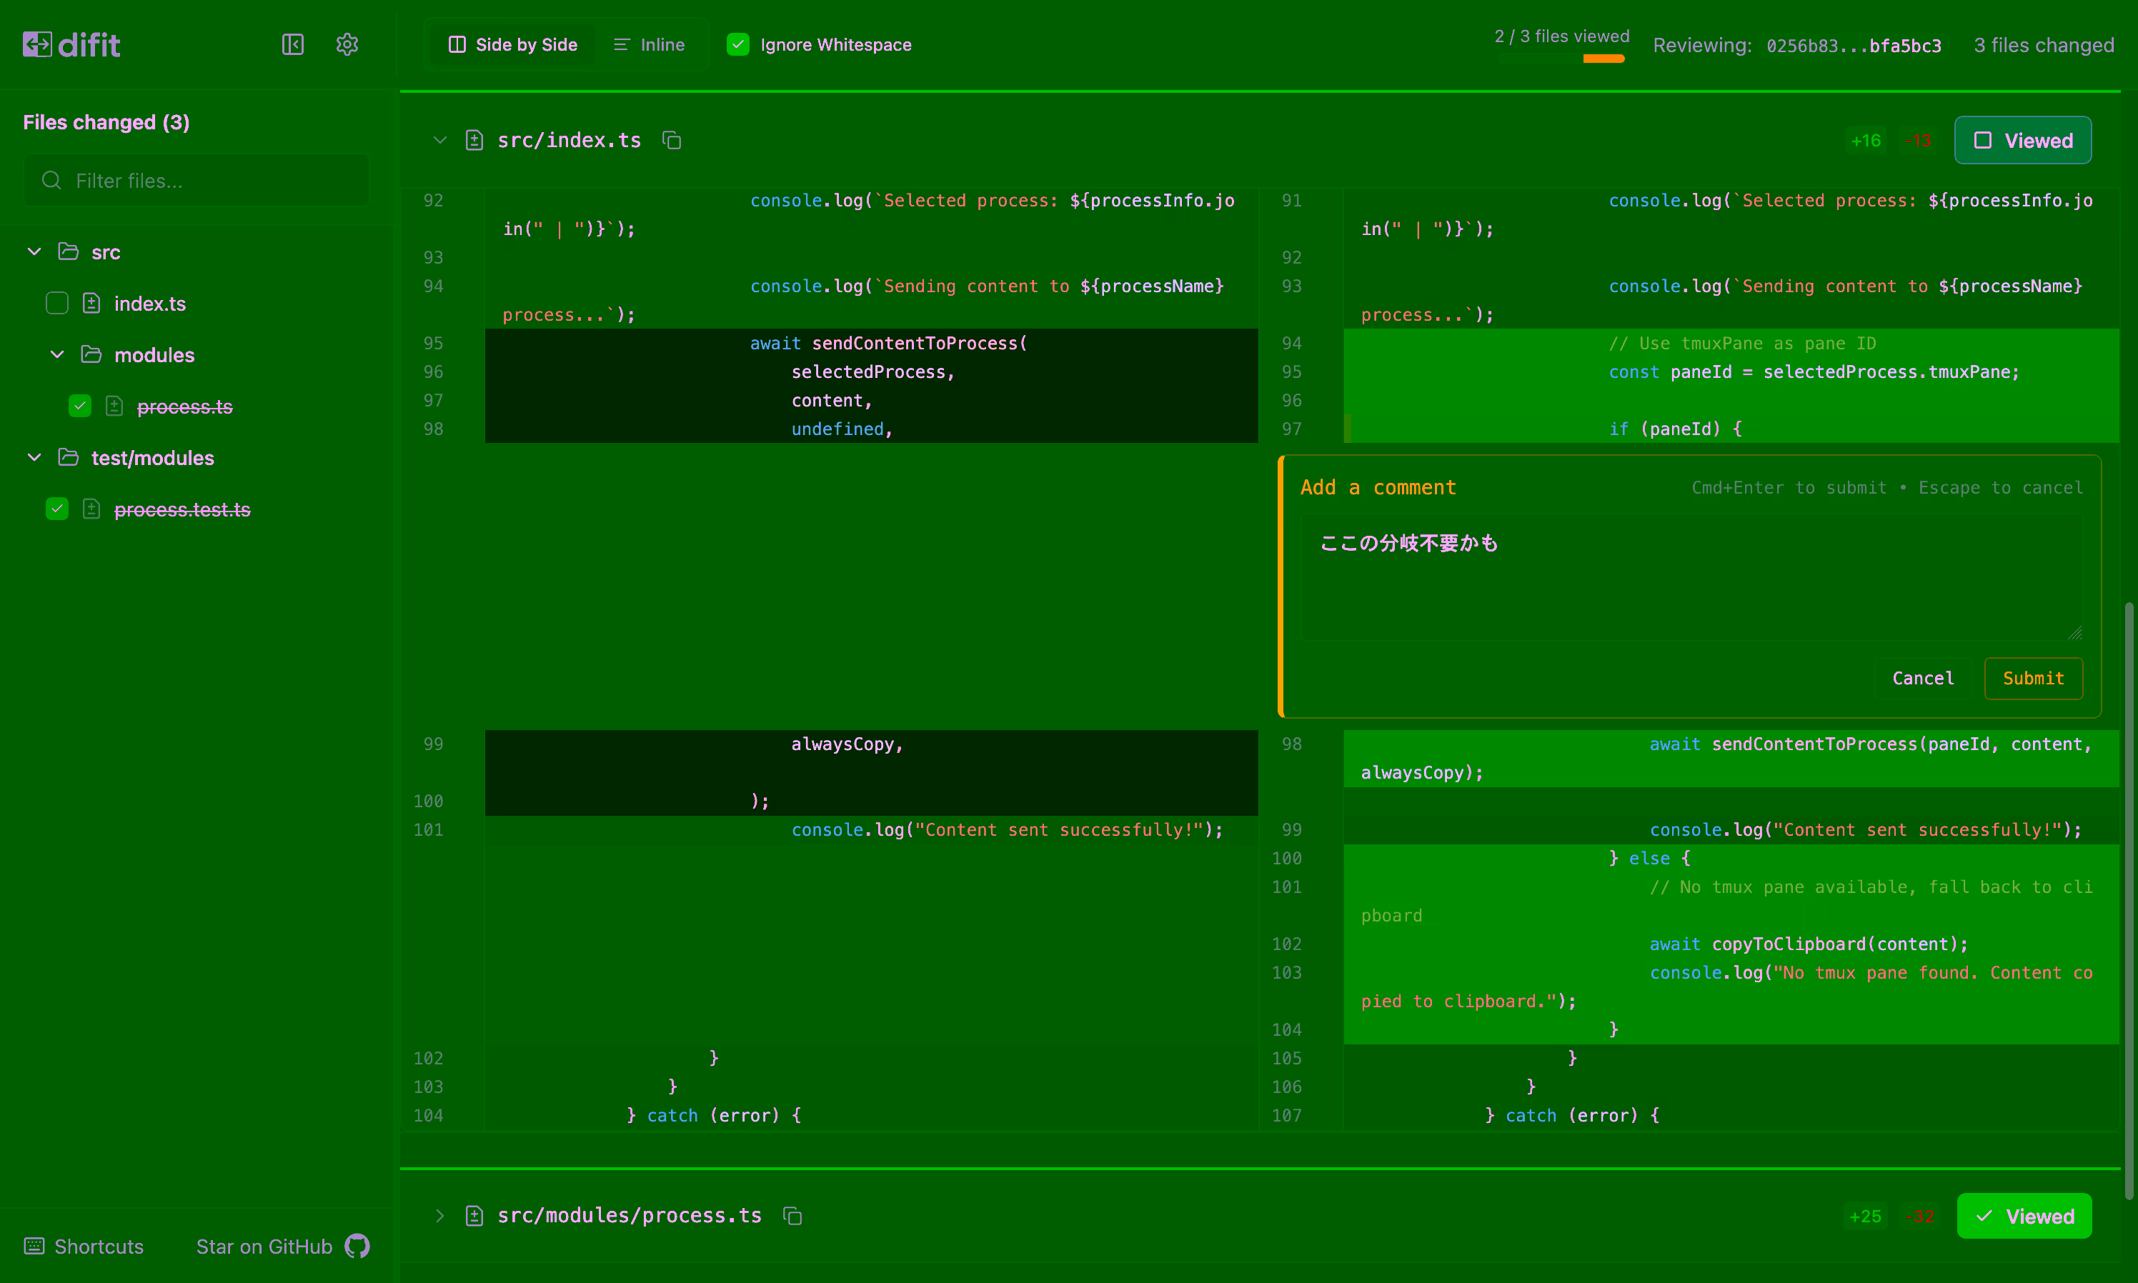Click '2 / 3 files viewed' text
This screenshot has height=1283, width=2138.
click(1561, 36)
